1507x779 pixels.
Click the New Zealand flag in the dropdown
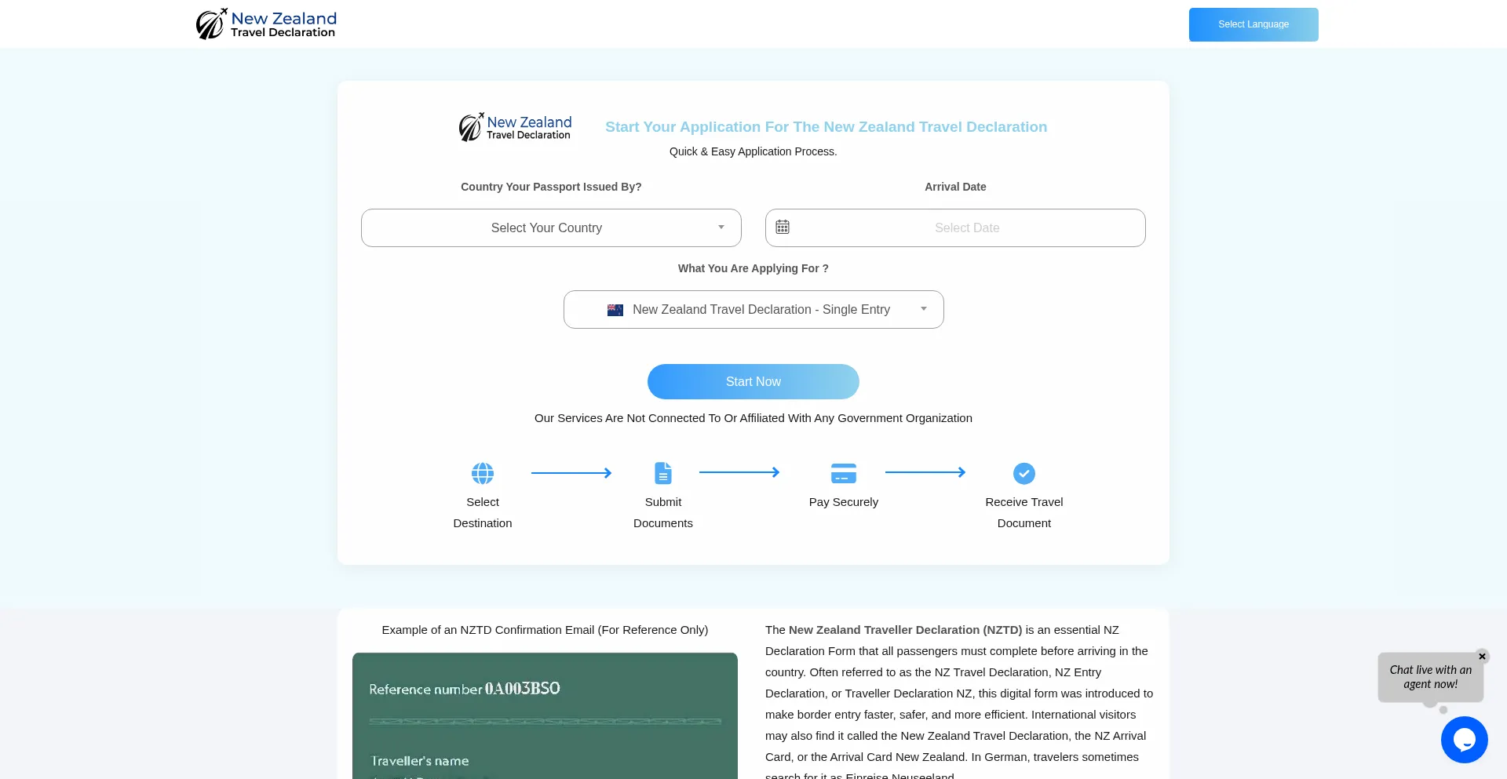click(x=615, y=310)
